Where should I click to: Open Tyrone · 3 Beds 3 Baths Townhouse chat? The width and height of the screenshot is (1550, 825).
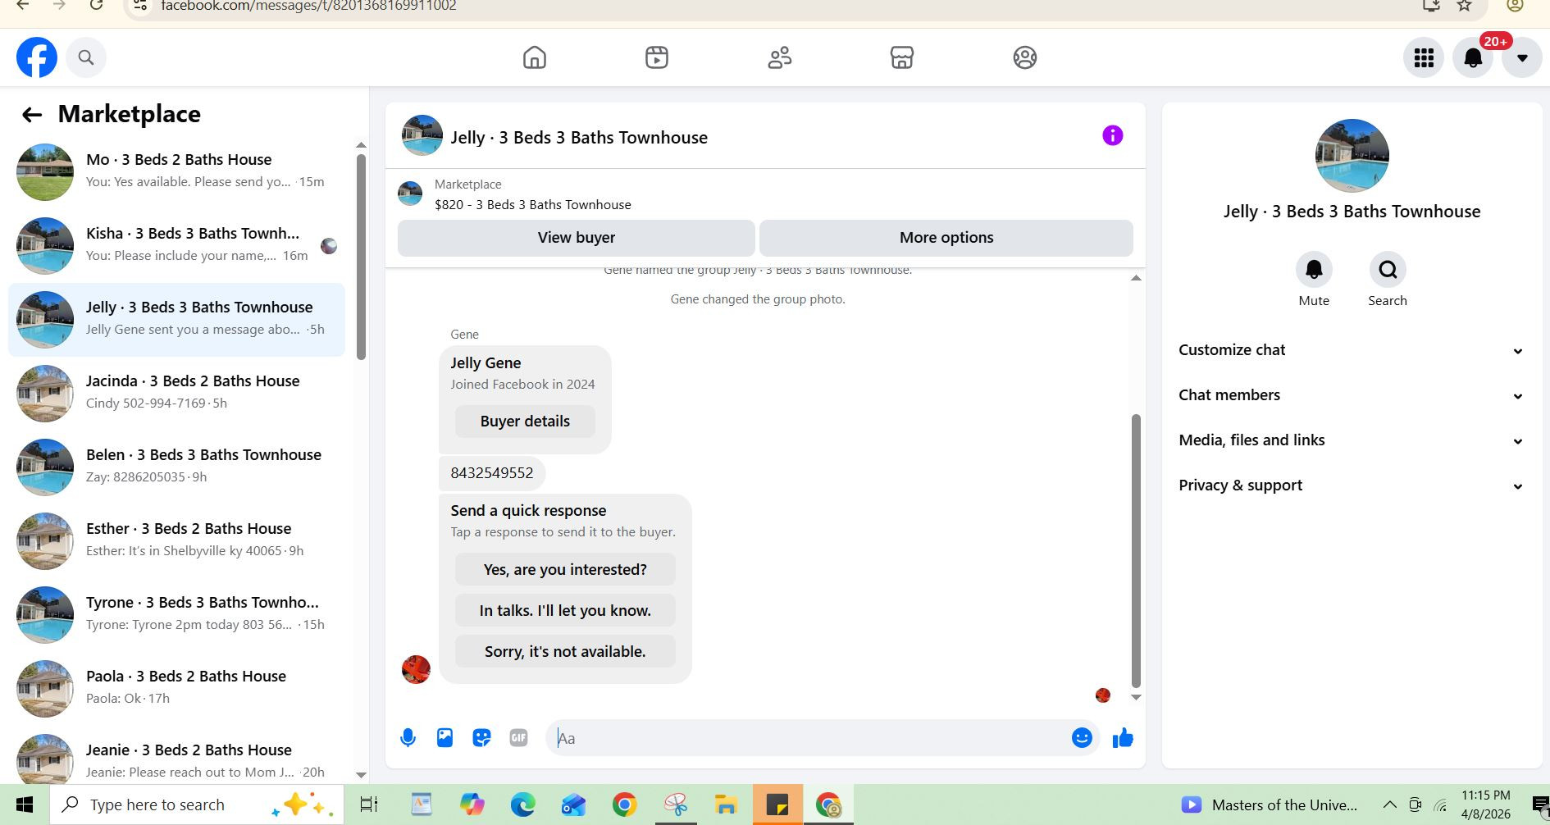coord(176,615)
